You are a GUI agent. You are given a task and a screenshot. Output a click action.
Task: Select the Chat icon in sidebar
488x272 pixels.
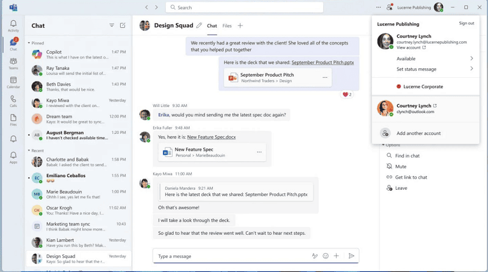(13, 44)
